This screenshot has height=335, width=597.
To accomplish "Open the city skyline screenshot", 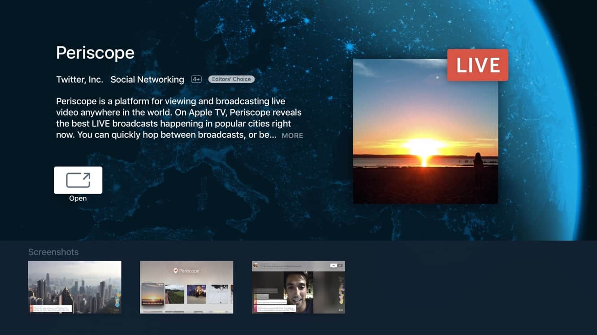I will [75, 287].
